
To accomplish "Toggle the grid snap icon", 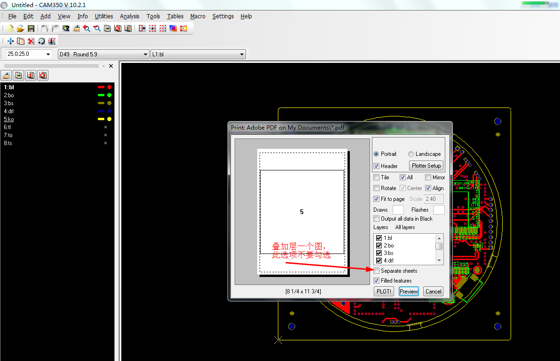I will (152, 29).
